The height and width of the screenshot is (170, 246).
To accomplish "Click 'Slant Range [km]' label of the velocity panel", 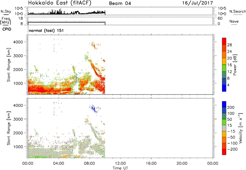I will [9, 128].
